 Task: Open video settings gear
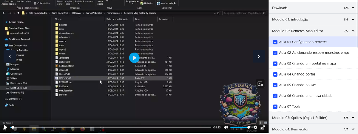pyautogui.click(x=255, y=127)
